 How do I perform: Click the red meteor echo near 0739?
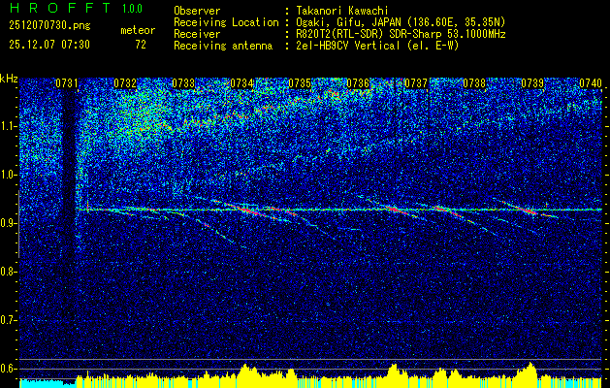point(528,210)
